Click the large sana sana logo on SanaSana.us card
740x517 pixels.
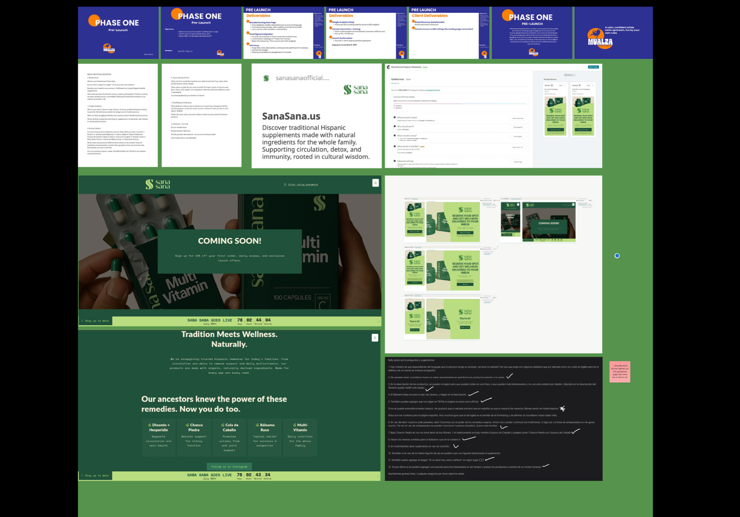click(356, 89)
